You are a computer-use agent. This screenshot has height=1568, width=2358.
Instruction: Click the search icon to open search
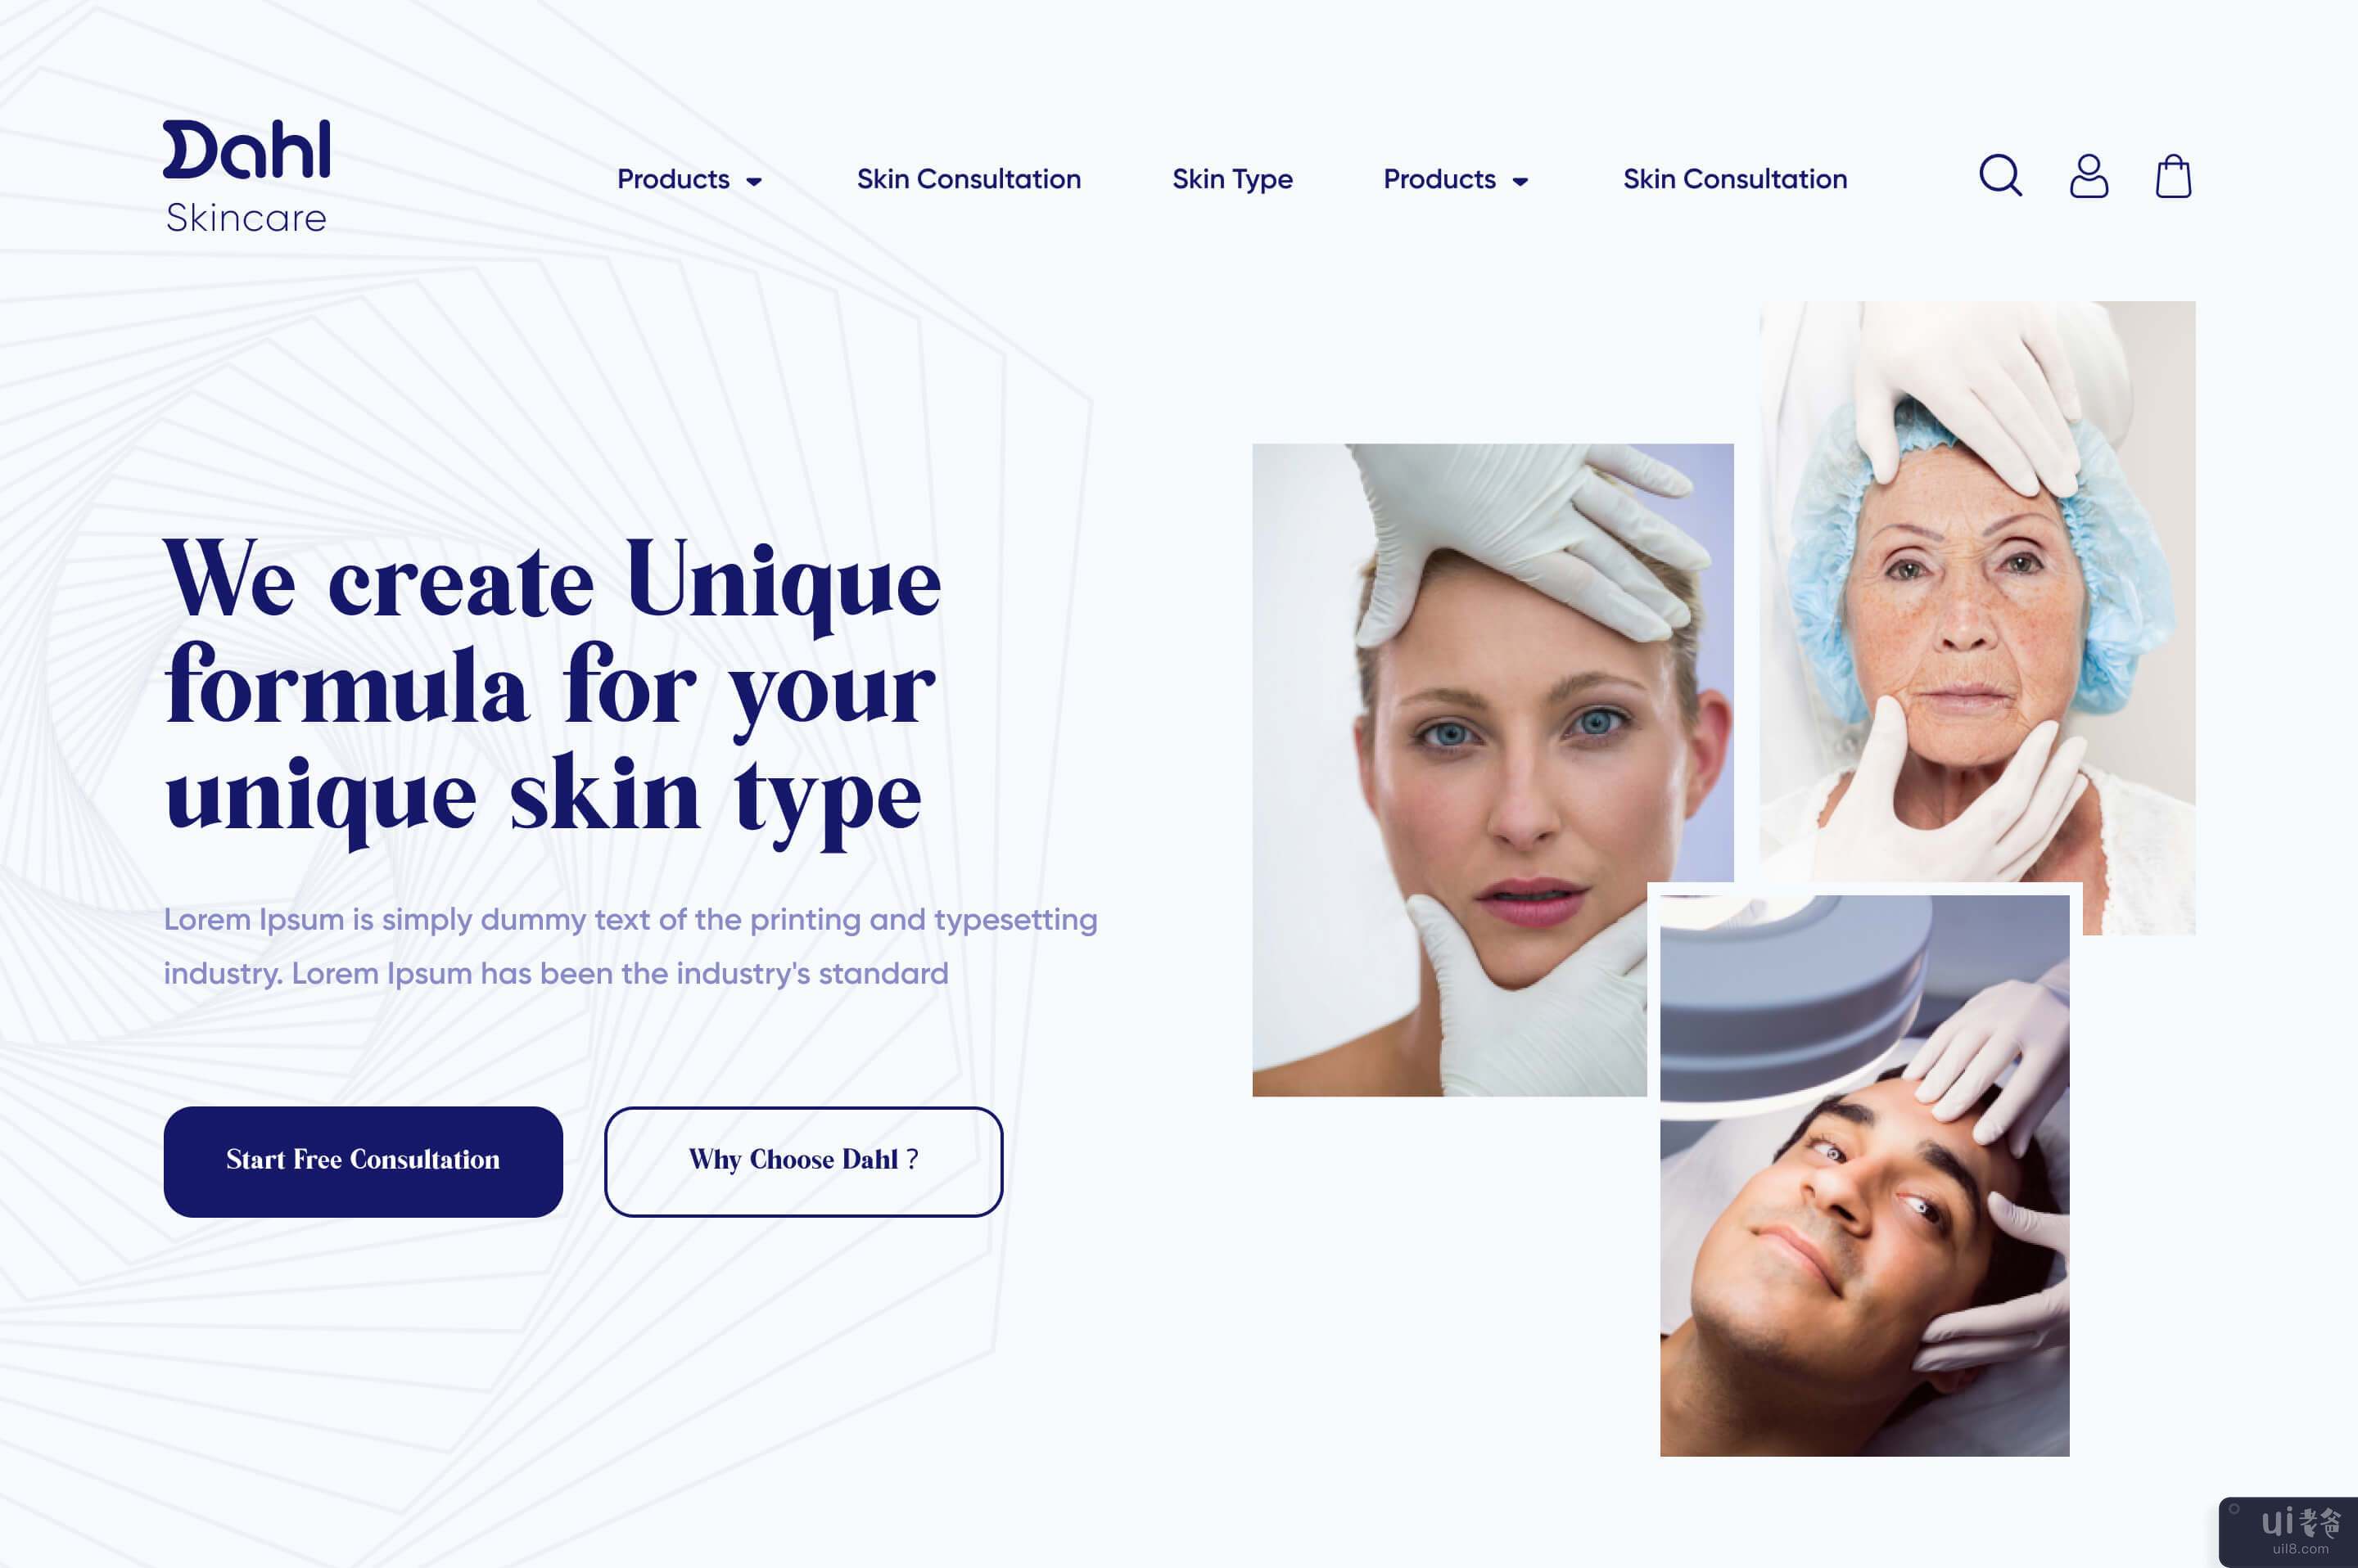point(2003,177)
